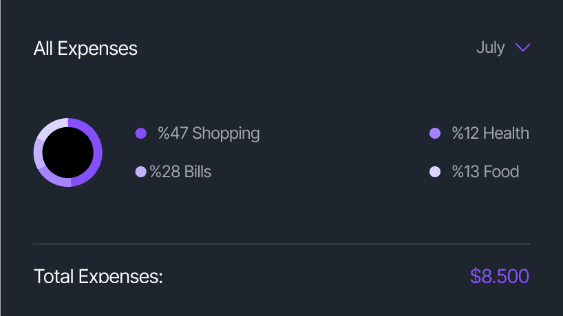This screenshot has height=316, width=563.
Task: Click the lightest top-left donut segment
Action: pyautogui.click(x=52, y=127)
